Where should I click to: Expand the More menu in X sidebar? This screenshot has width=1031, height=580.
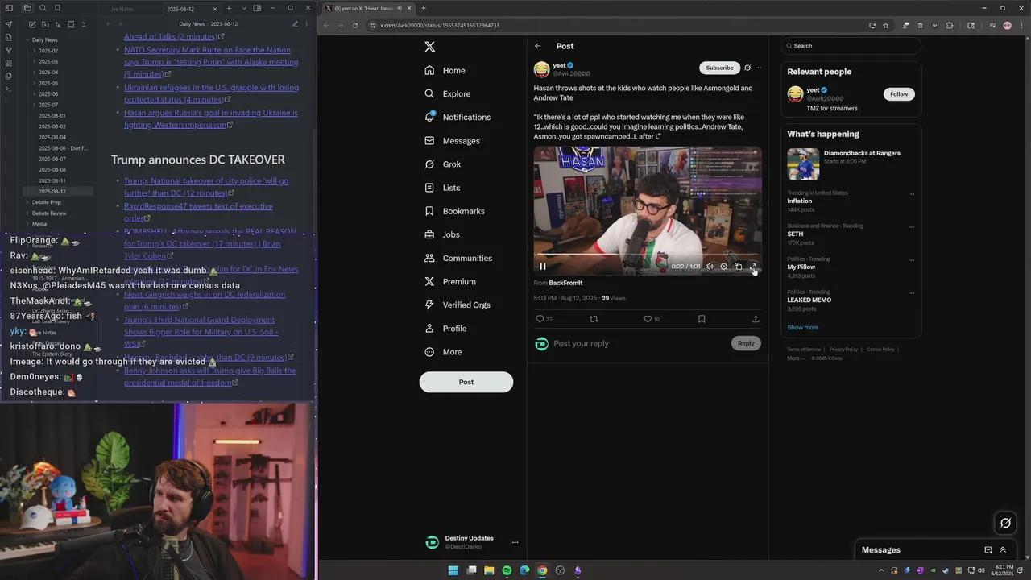(443, 352)
